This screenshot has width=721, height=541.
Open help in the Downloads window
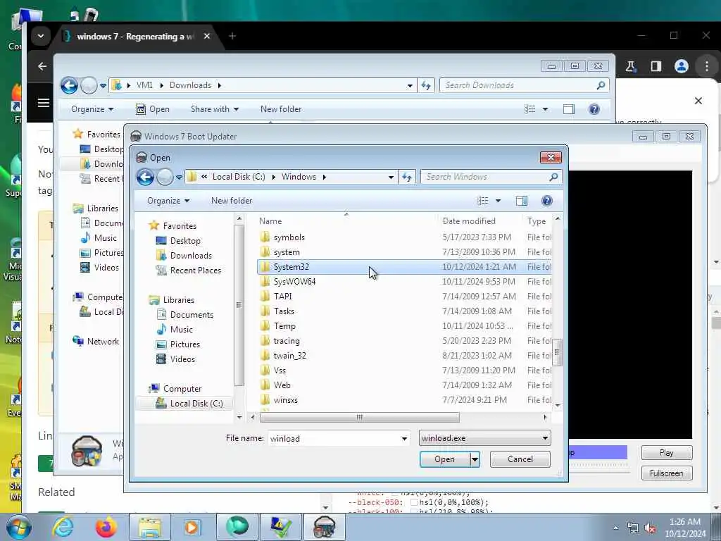tap(594, 109)
